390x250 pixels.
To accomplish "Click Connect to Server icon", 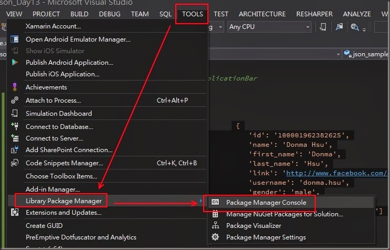I will [x=15, y=138].
